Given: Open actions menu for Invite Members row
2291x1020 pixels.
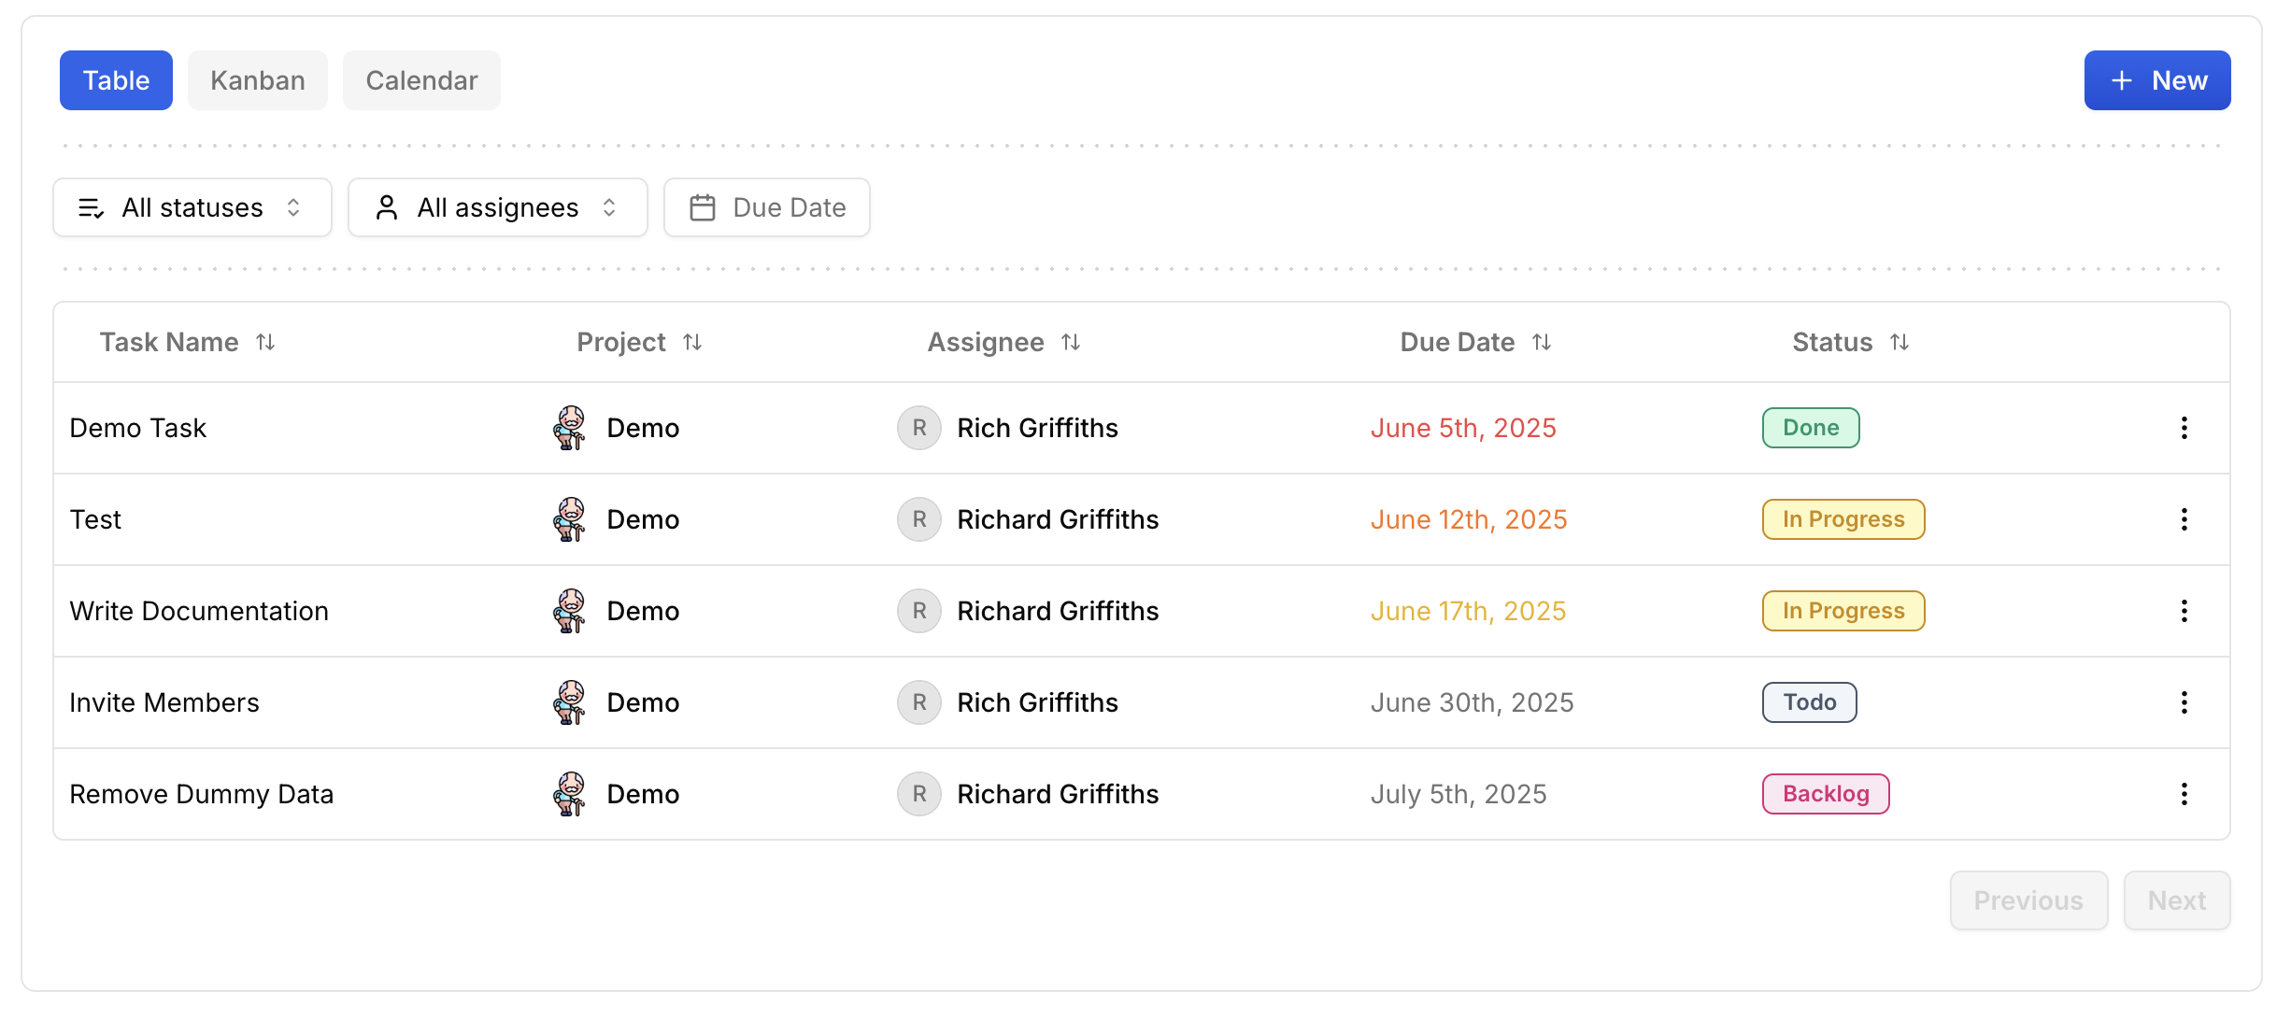Looking at the screenshot, I should [2184, 702].
